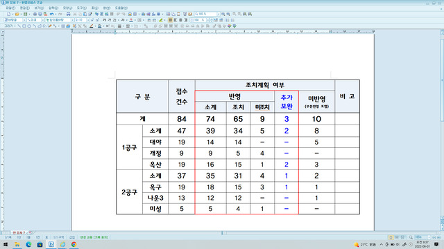444x249 pixels.
Task: Select the Line drawing tool
Action: [x=19, y=26]
